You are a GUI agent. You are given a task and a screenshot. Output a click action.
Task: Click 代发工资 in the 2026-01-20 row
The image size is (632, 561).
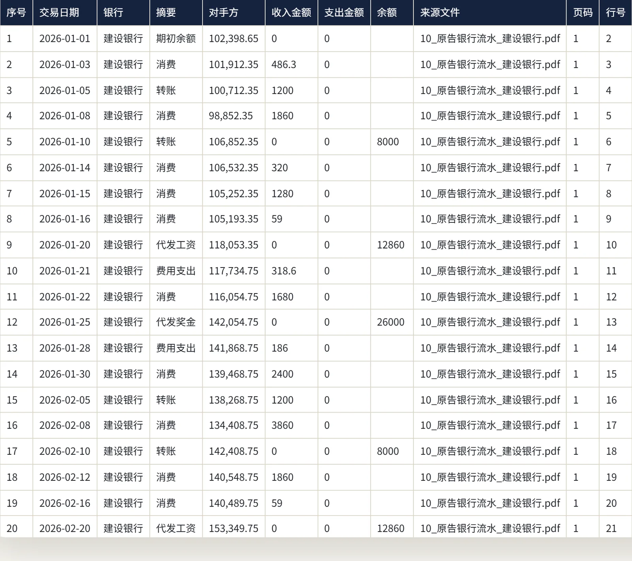pyautogui.click(x=176, y=245)
